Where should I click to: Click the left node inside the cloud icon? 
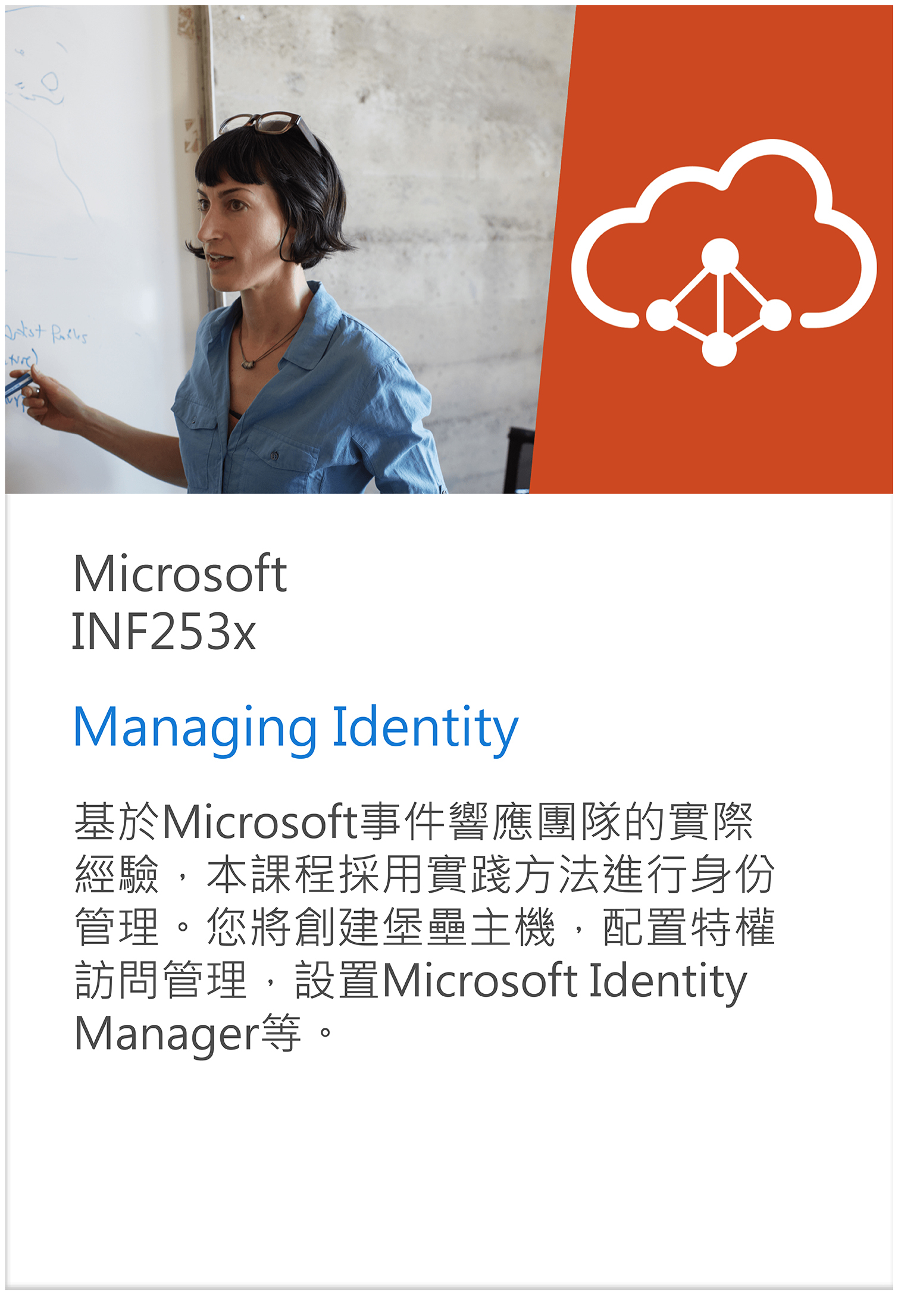pos(662,314)
